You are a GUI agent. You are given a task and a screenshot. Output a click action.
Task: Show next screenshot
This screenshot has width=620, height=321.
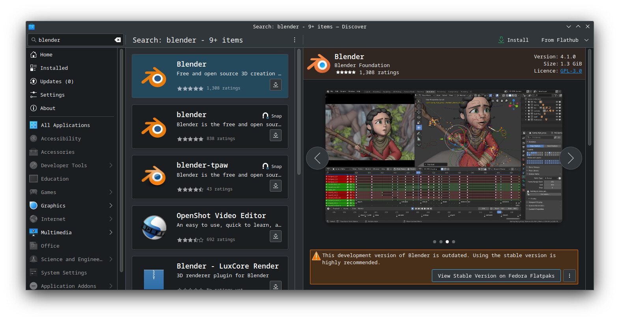(571, 158)
